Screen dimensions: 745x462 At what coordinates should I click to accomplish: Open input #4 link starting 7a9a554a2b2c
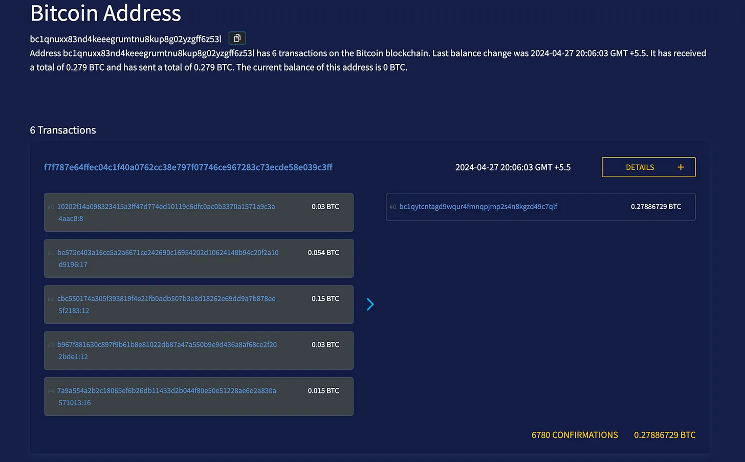pos(167,397)
